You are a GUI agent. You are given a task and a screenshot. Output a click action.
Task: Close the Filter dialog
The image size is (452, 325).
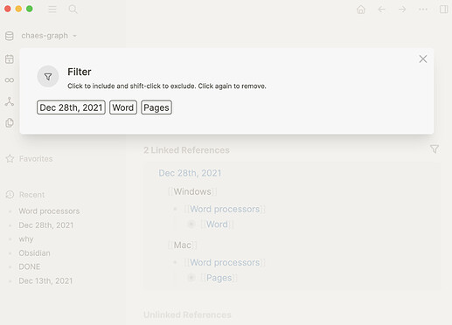[x=423, y=59]
